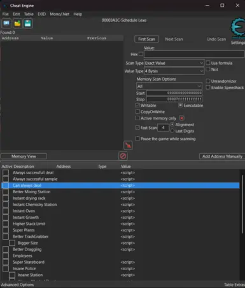This screenshot has height=288, width=245.
Task: Toggle the Executable checkbox
Action: tap(180, 105)
